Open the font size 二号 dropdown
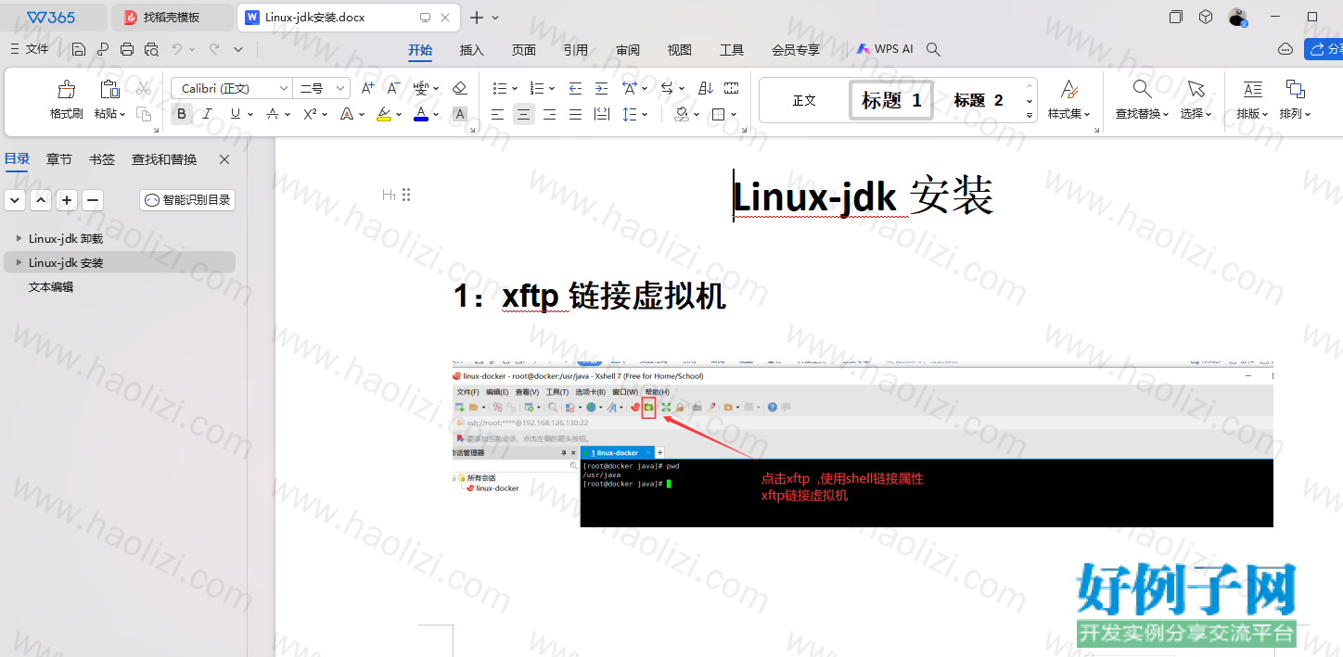Viewport: 1343px width, 657px height. [340, 88]
